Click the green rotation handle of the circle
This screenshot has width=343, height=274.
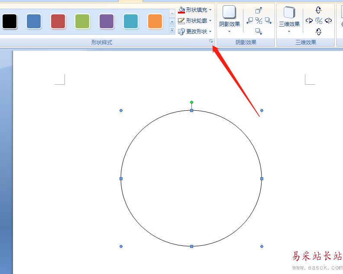(191, 102)
